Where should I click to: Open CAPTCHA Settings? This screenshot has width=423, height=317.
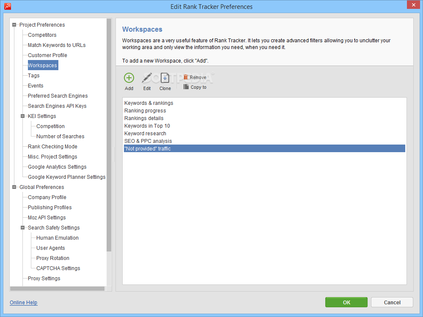(x=58, y=268)
